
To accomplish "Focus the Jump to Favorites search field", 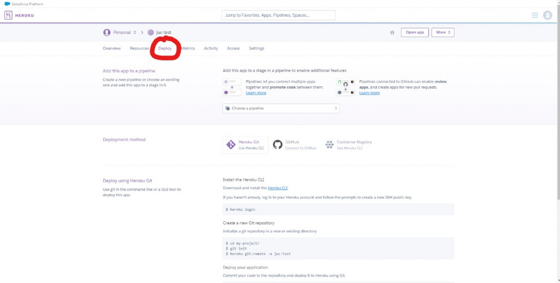I will (x=278, y=15).
